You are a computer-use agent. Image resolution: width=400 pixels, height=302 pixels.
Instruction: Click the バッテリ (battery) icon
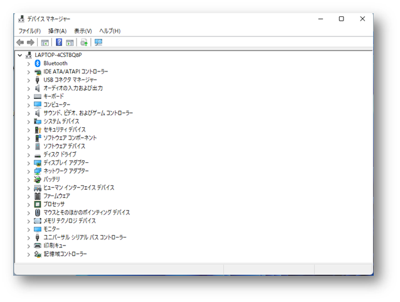click(x=38, y=179)
